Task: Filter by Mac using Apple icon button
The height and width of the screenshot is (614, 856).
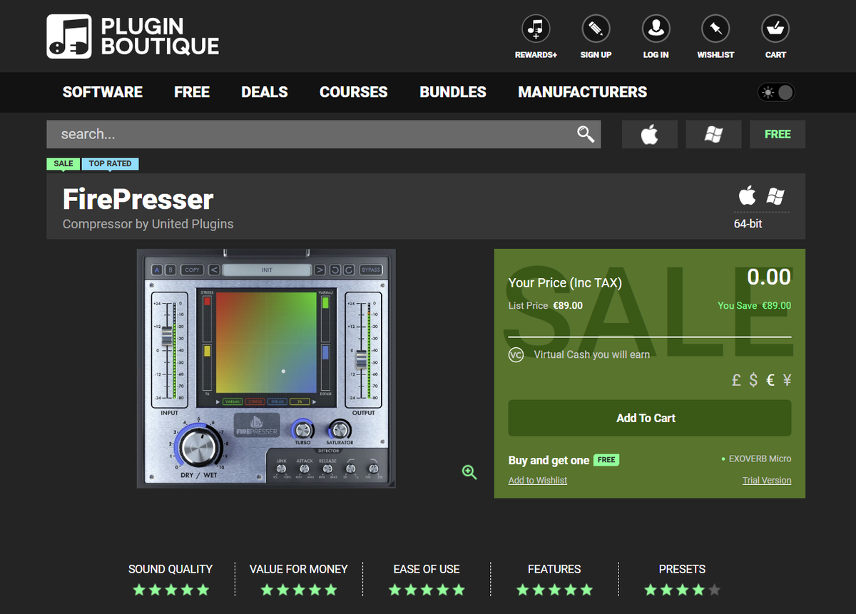Action: tap(650, 134)
